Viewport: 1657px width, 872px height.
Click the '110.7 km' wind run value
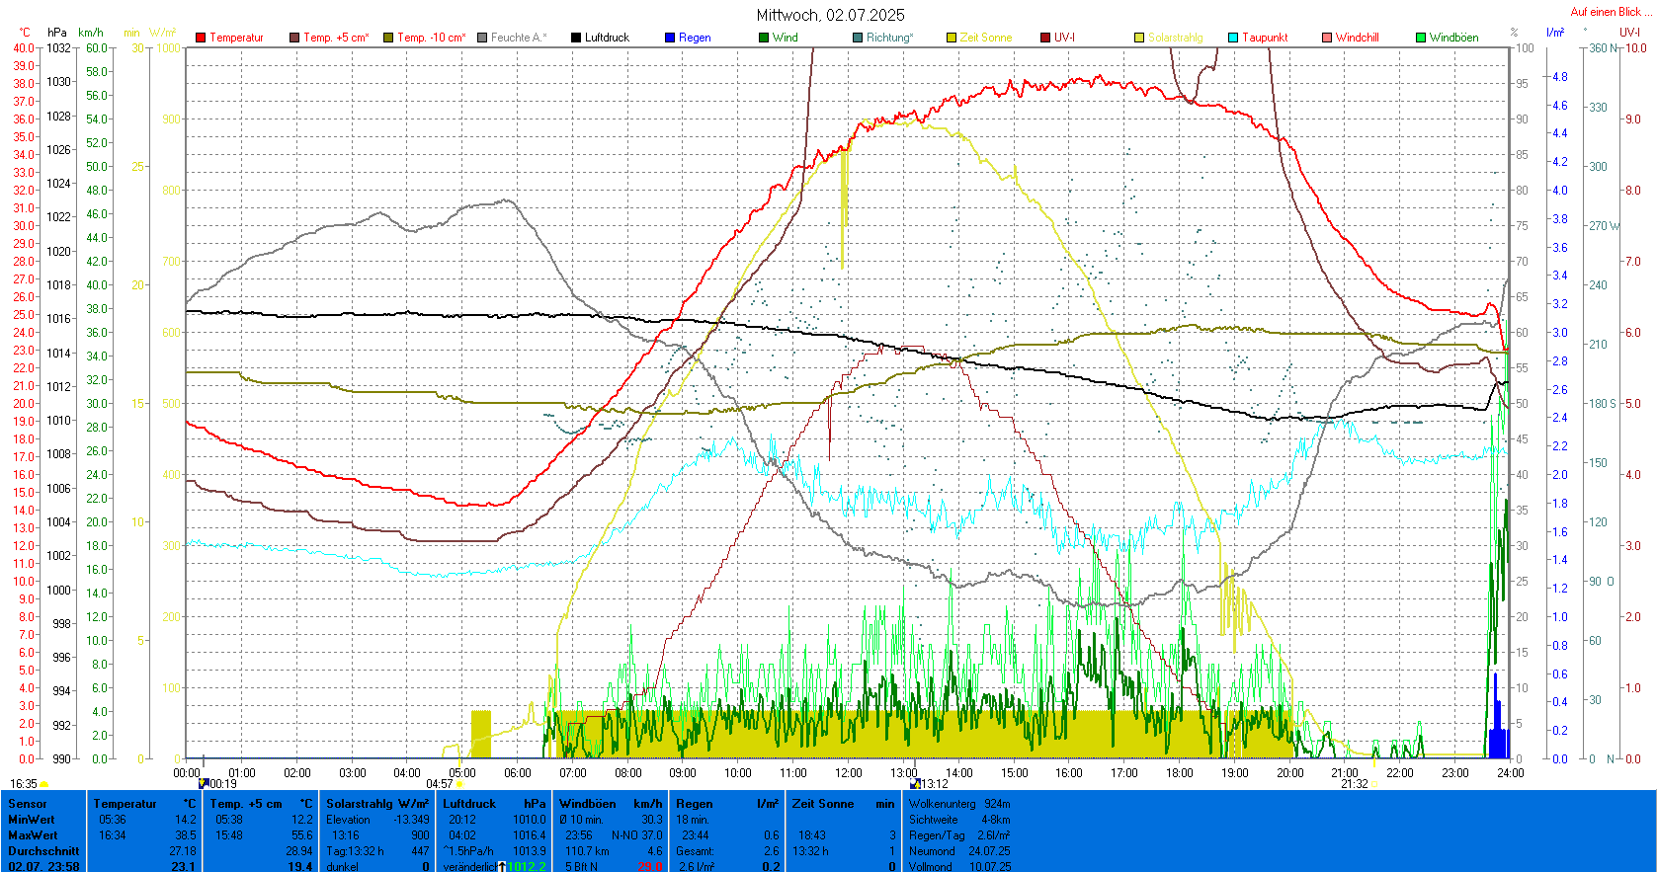(587, 851)
